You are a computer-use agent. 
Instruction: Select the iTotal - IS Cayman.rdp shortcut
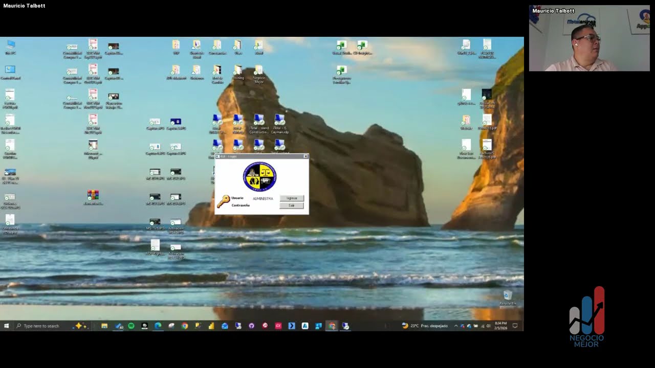(279, 124)
